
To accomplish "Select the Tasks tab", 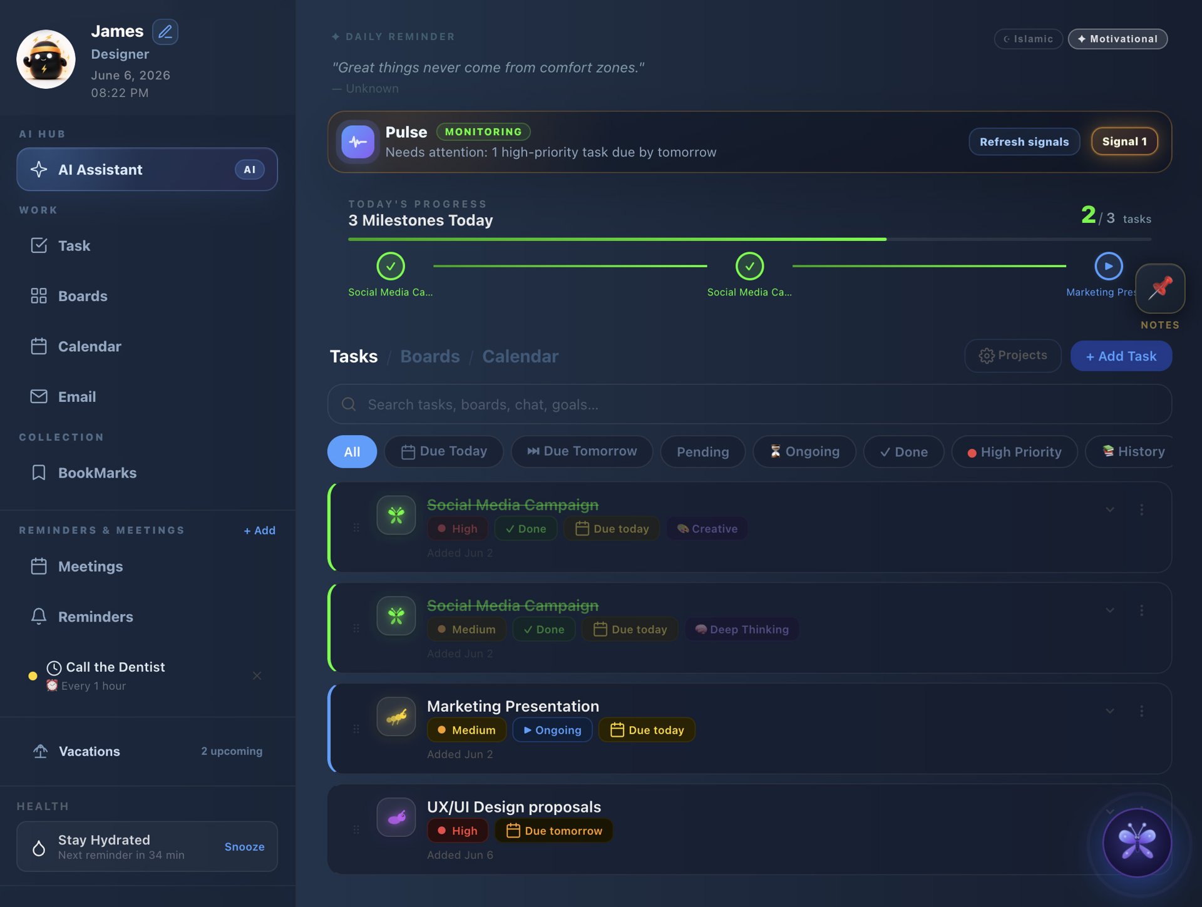I will pos(354,356).
